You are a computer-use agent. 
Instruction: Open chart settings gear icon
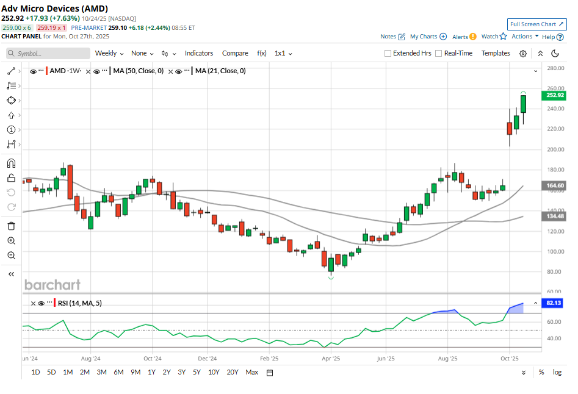coord(523,54)
